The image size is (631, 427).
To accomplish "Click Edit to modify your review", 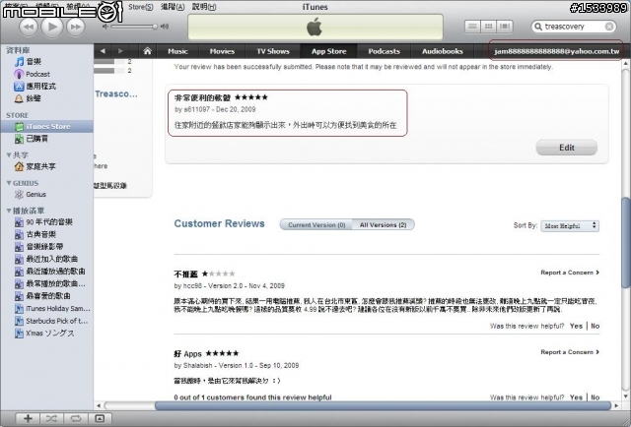I will [x=566, y=148].
